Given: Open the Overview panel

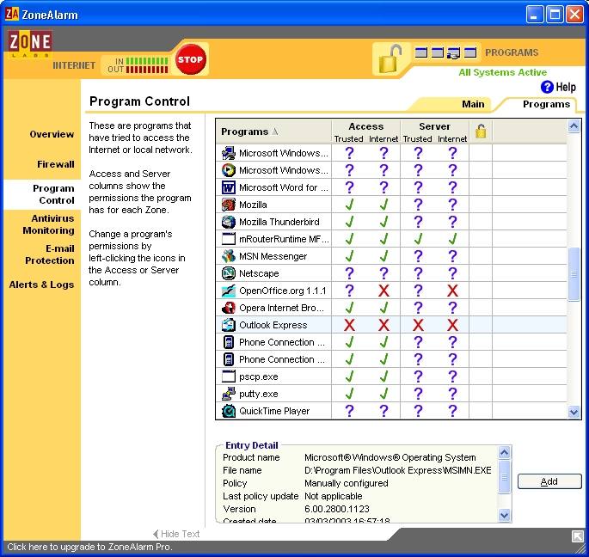Looking at the screenshot, I should tap(52, 134).
